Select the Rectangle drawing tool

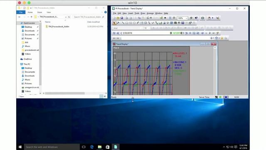click(127, 23)
